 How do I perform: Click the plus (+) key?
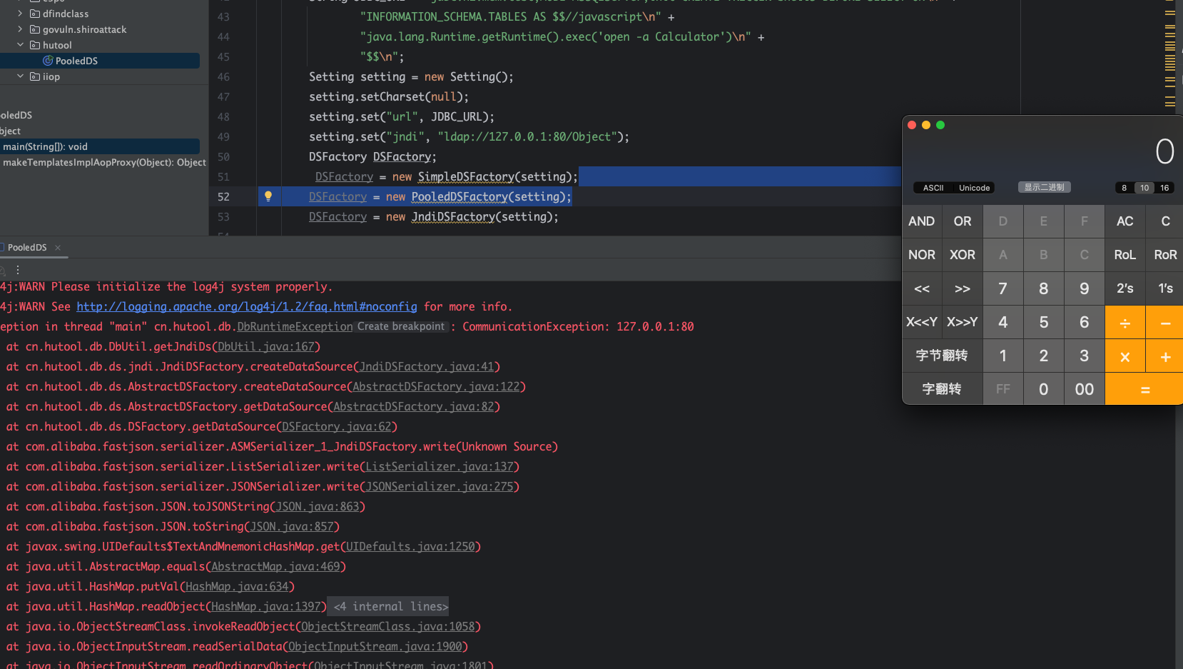coord(1165,356)
